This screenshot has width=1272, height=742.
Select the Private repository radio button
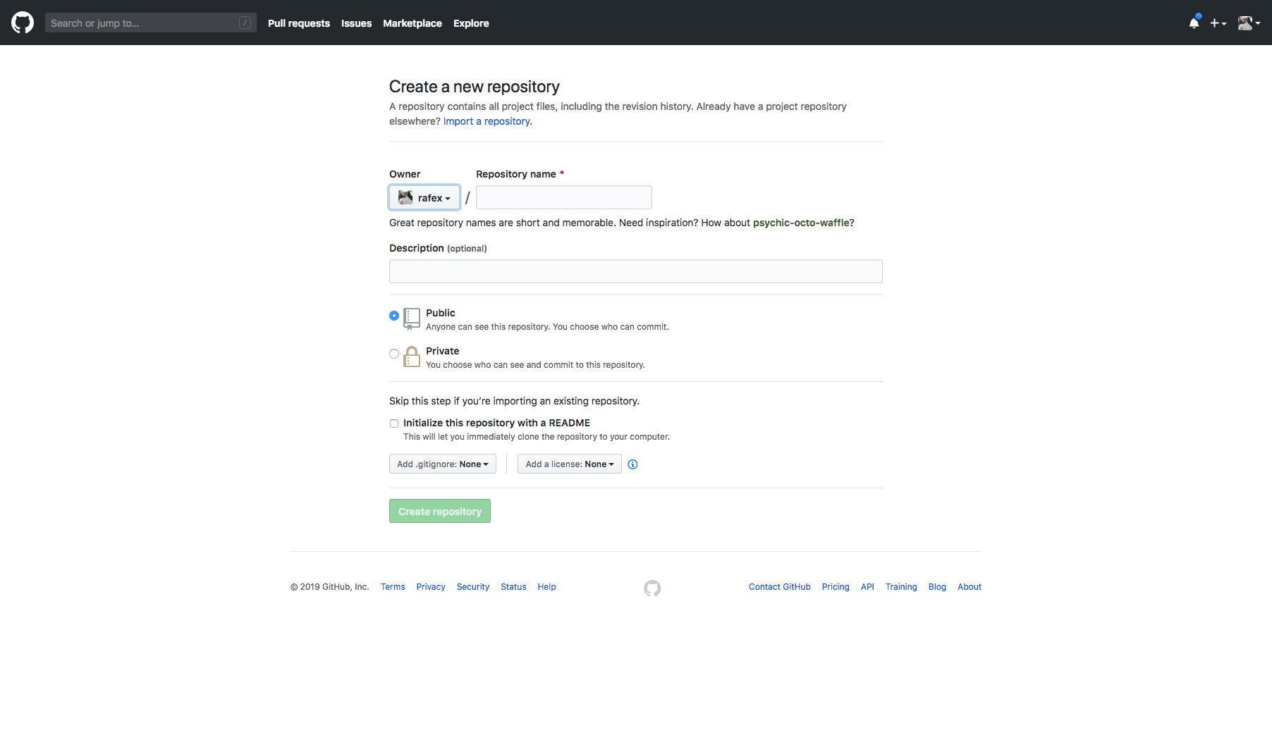point(394,354)
